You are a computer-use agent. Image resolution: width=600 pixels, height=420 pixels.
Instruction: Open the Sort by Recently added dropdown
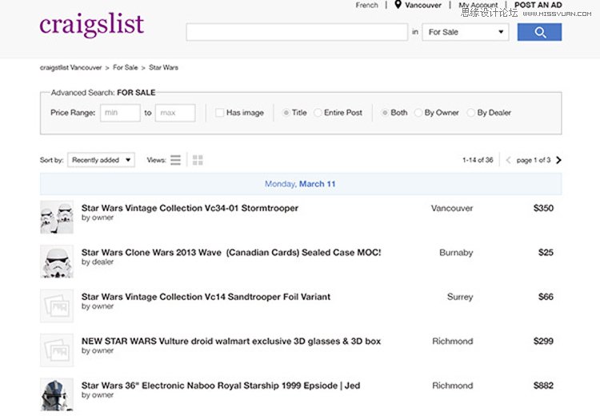click(x=101, y=160)
